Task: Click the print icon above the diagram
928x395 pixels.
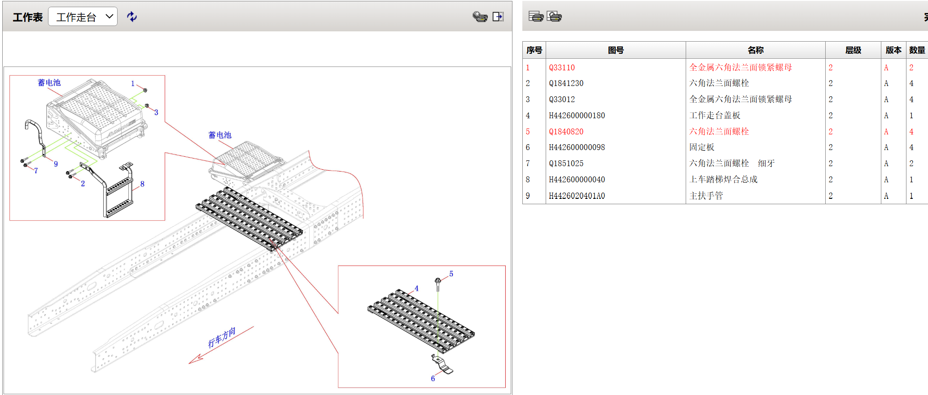Action: click(x=480, y=17)
